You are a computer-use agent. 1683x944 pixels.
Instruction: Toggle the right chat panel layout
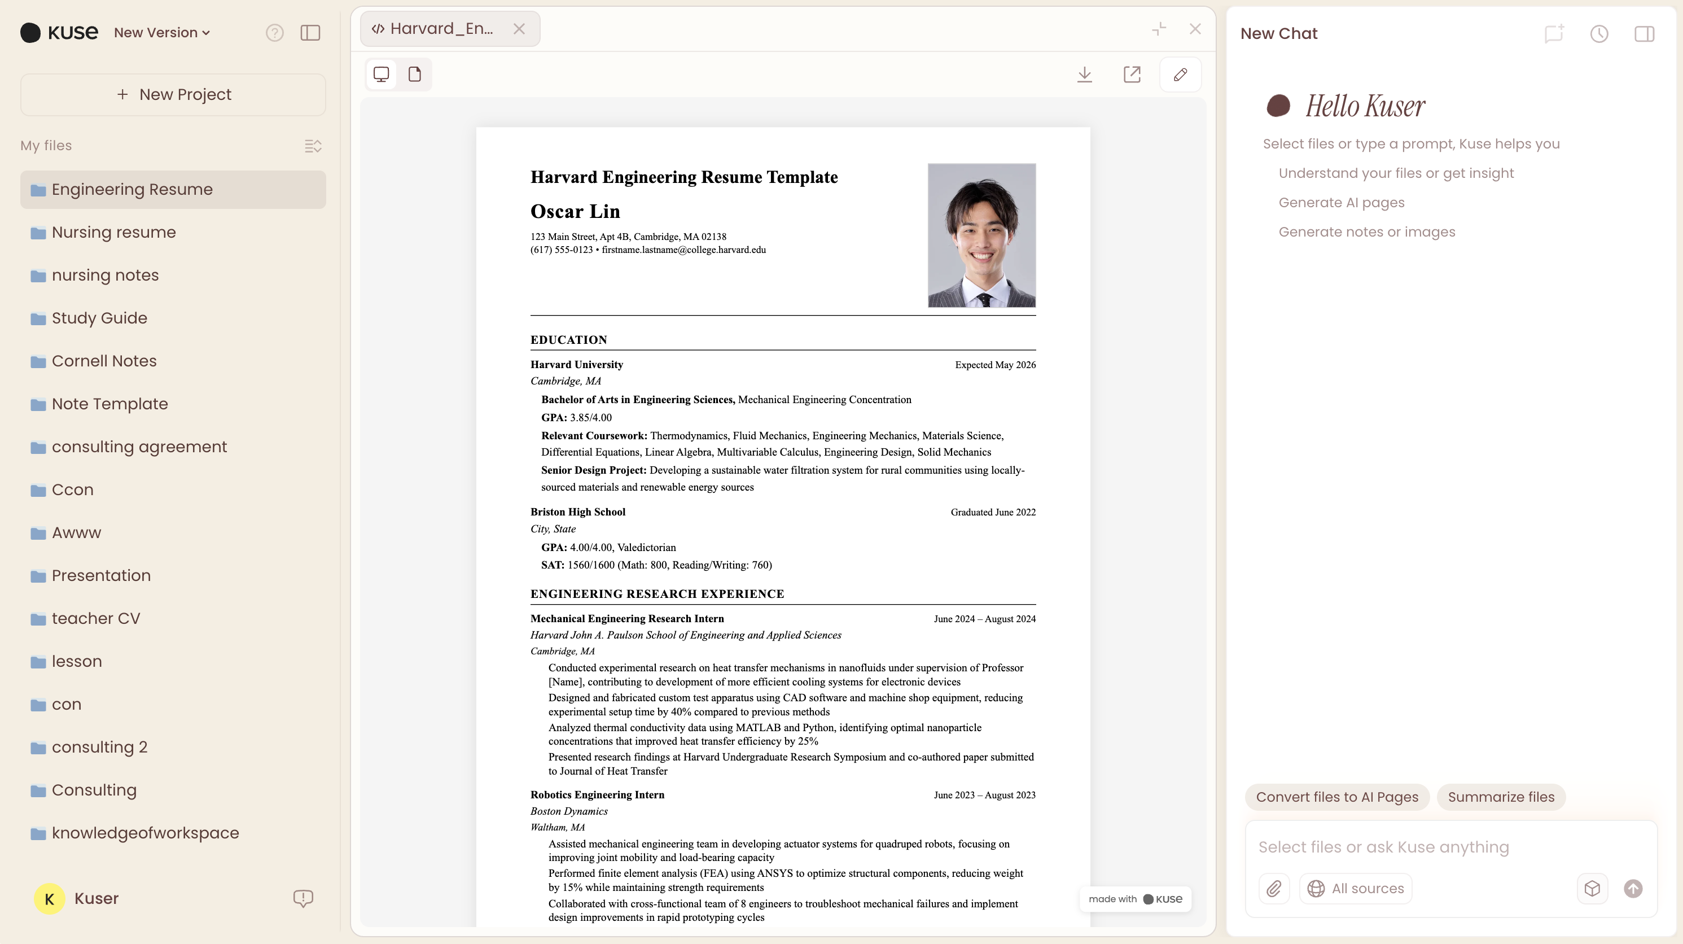tap(1645, 33)
